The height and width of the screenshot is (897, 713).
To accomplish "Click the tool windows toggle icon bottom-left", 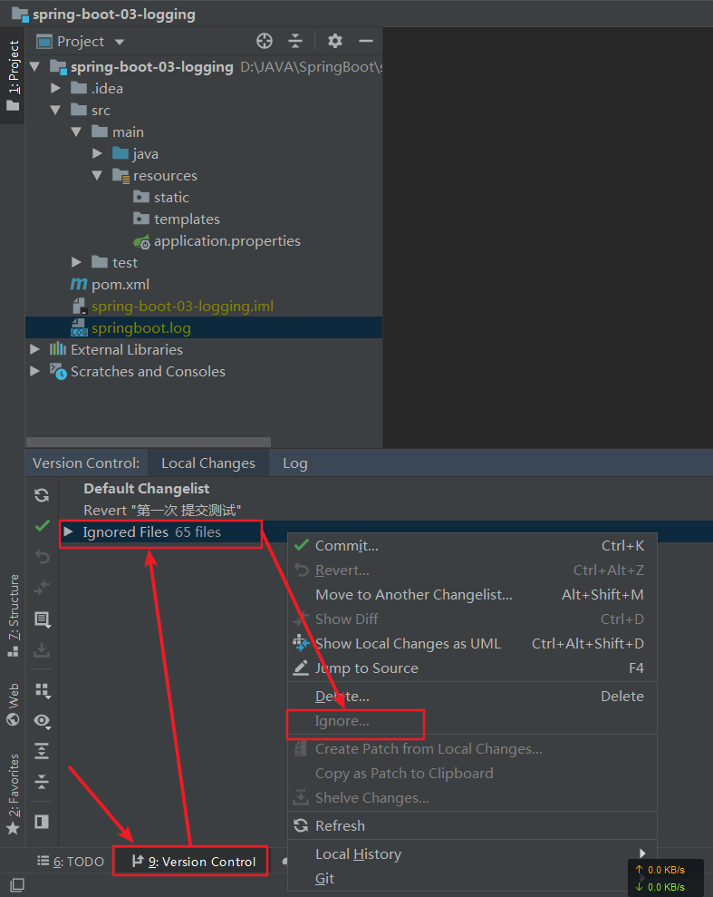I will [17, 884].
